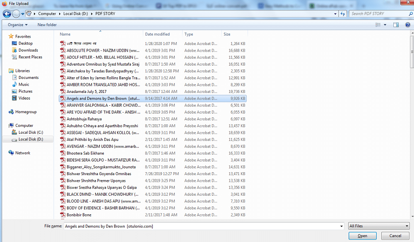Expand the File name history dropdown
This screenshot has height=242, width=414.
[342, 226]
